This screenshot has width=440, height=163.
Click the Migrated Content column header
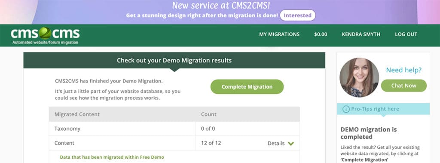coord(77,114)
